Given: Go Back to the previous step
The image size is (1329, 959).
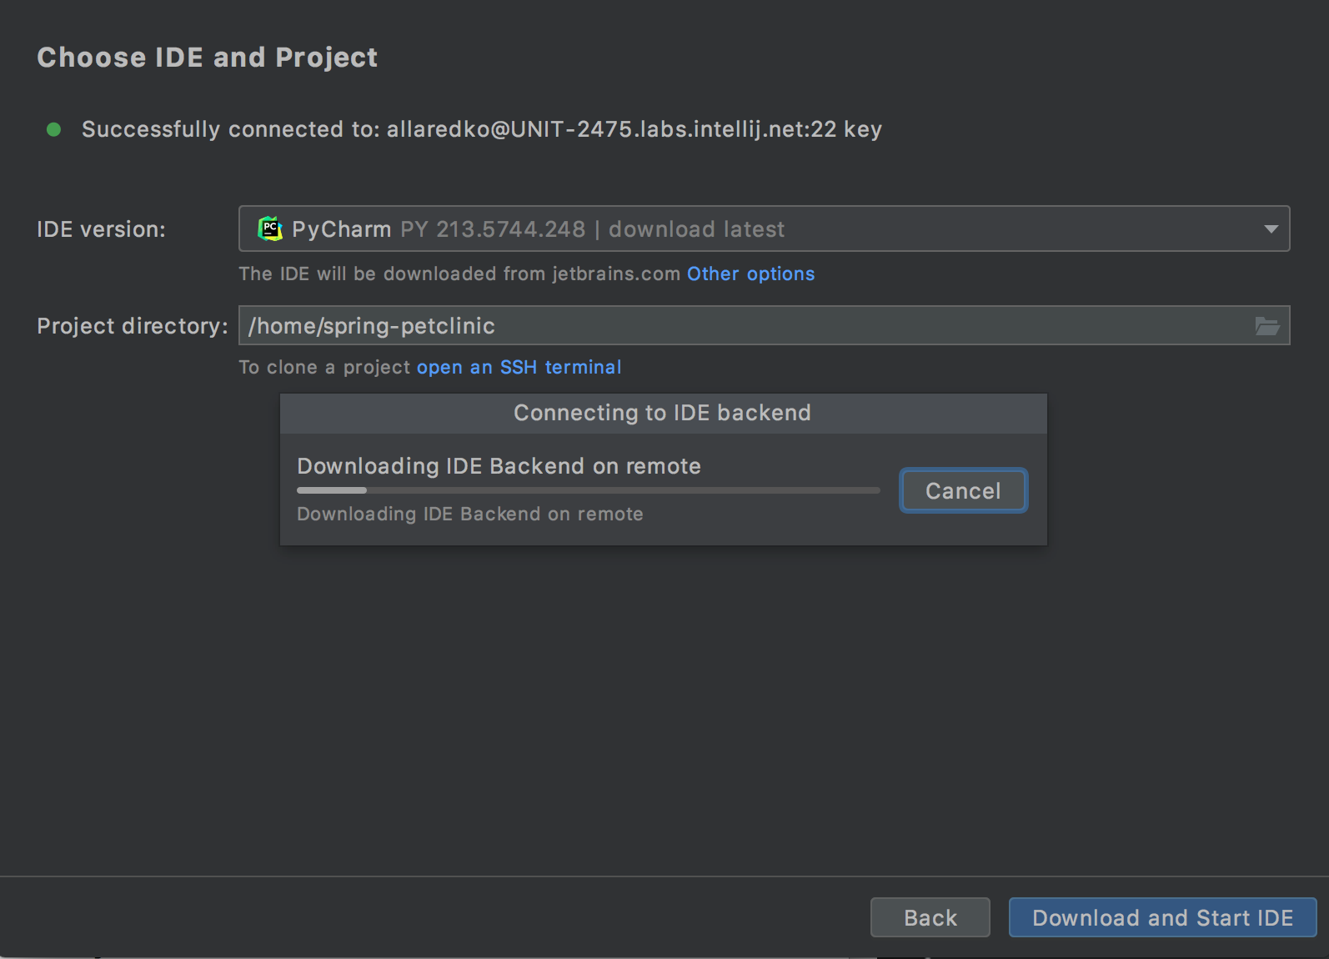Looking at the screenshot, I should click(930, 917).
